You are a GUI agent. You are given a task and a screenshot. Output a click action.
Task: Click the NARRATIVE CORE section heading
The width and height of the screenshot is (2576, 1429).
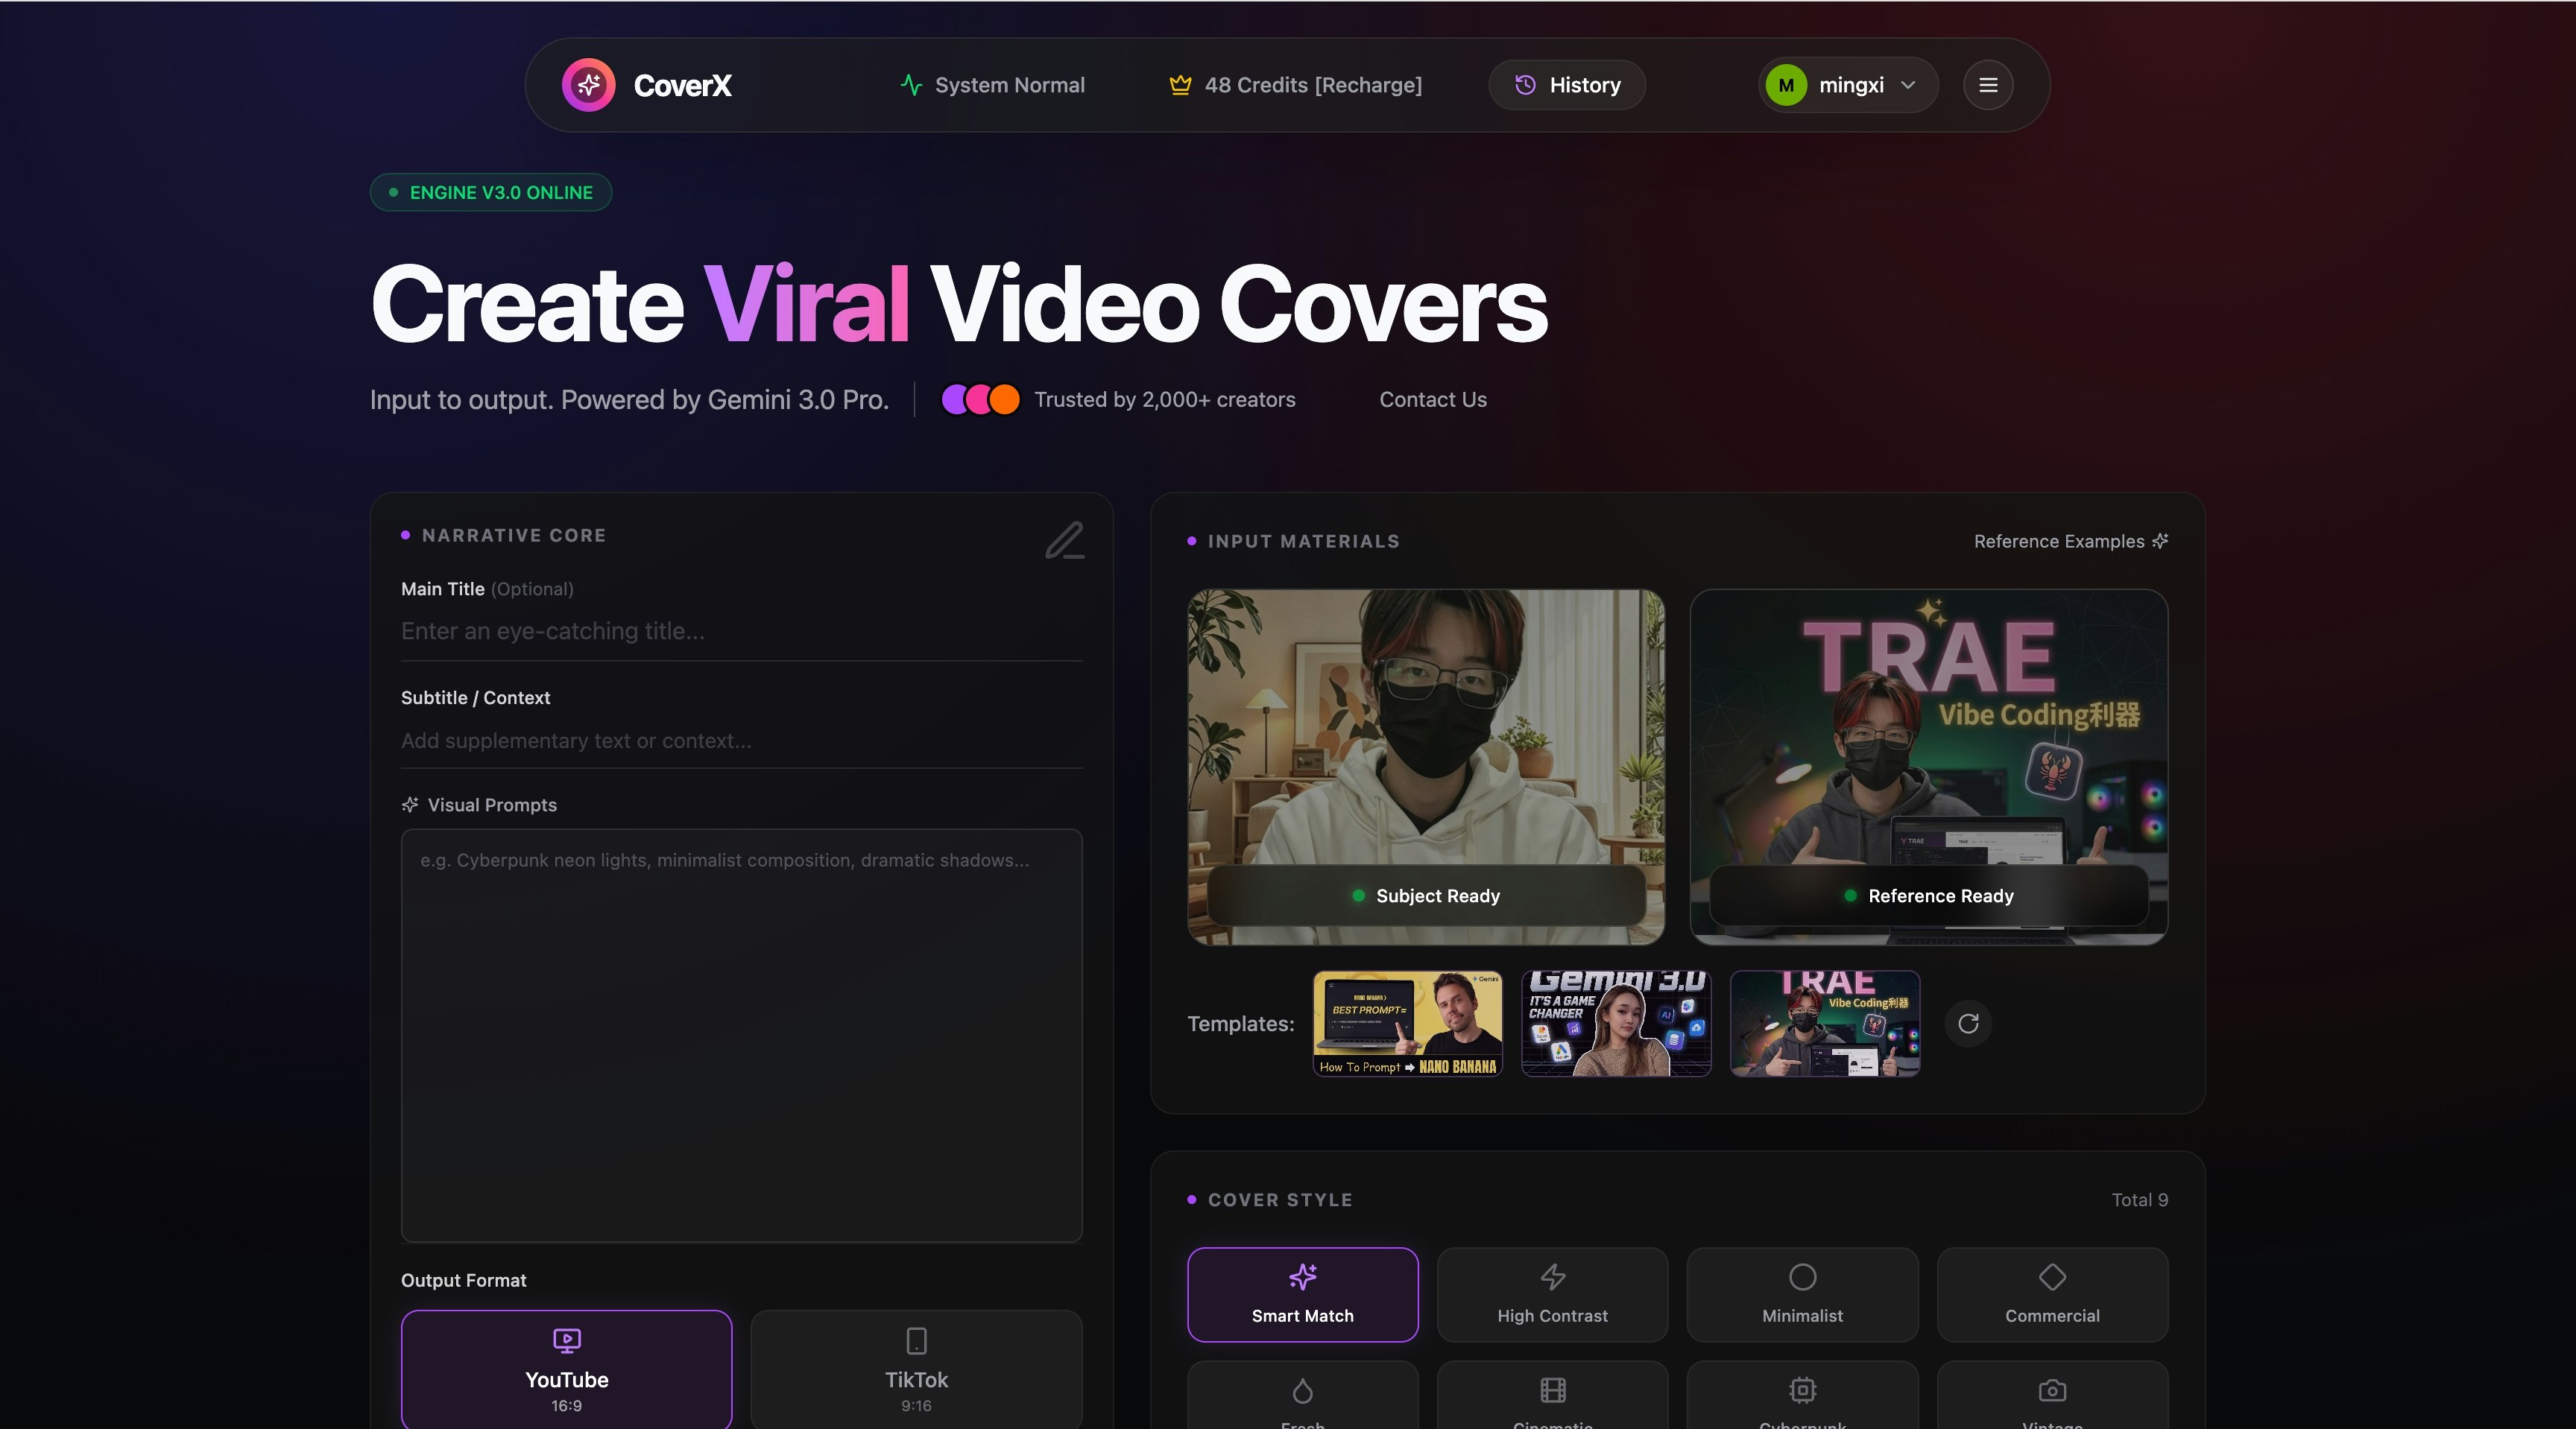514,536
